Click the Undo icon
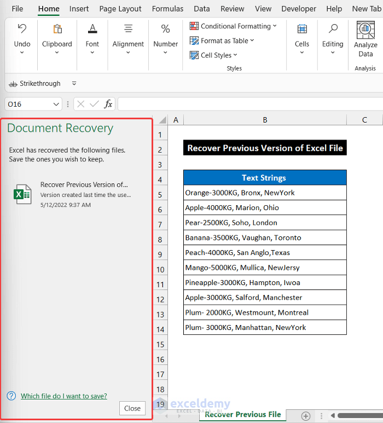The height and width of the screenshot is (423, 383). [22, 28]
